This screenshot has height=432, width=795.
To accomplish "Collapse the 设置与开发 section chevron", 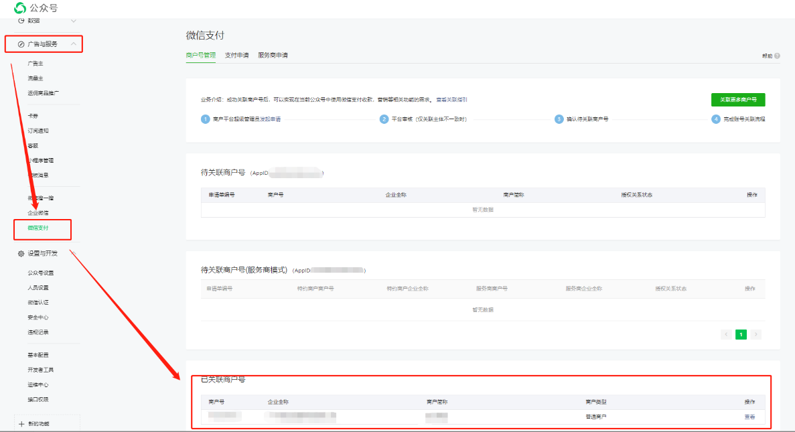I will [x=73, y=254].
